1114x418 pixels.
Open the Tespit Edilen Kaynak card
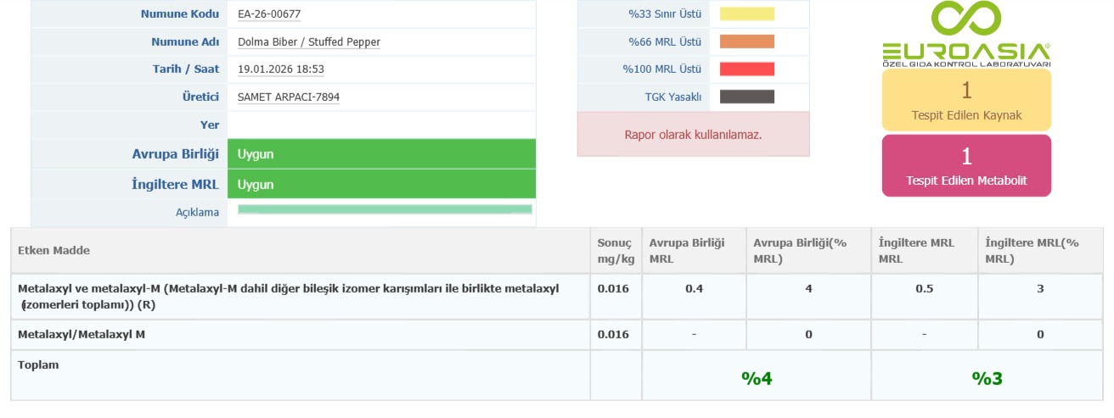coord(966,100)
